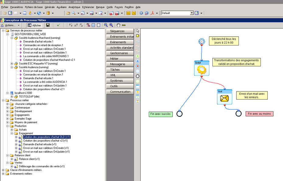This screenshot has height=181, width=283.
Task: Expand the Moyens de paiement folder
Action: click(7, 122)
